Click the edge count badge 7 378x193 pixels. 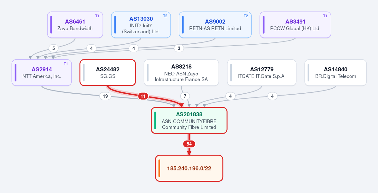tap(185, 96)
